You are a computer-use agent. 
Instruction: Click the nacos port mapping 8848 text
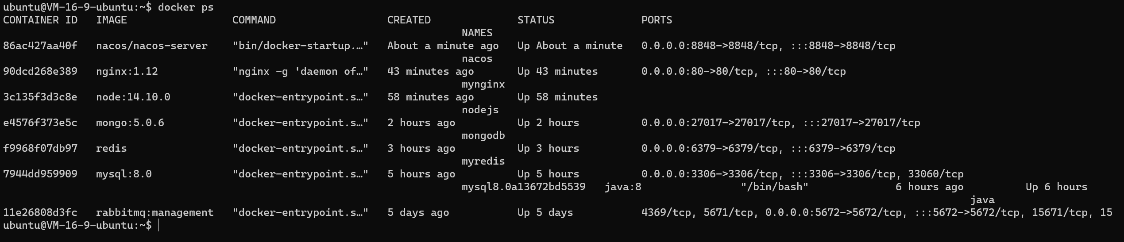coord(768,46)
